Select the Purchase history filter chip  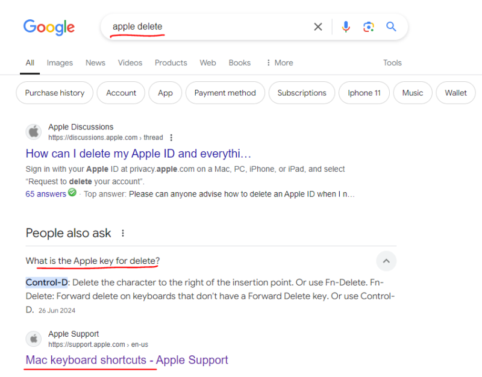click(x=55, y=93)
